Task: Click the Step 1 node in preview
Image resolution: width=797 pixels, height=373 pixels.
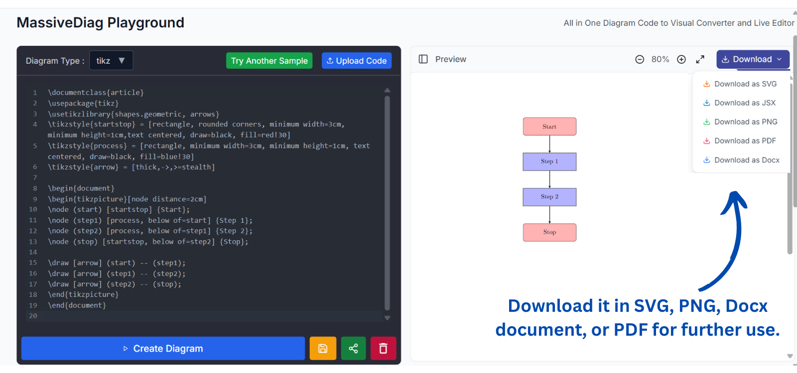Action: 549,162
